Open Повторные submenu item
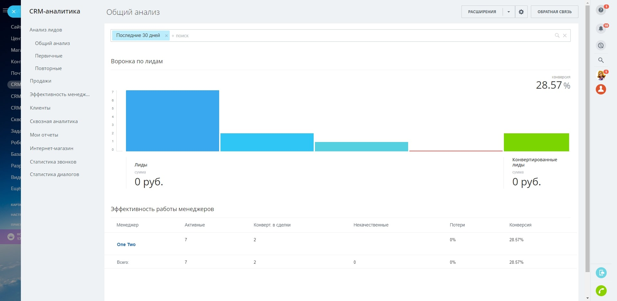617x301 pixels. coord(49,68)
